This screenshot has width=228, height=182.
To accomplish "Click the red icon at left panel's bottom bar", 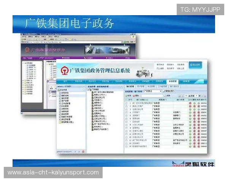I will 83,152.
